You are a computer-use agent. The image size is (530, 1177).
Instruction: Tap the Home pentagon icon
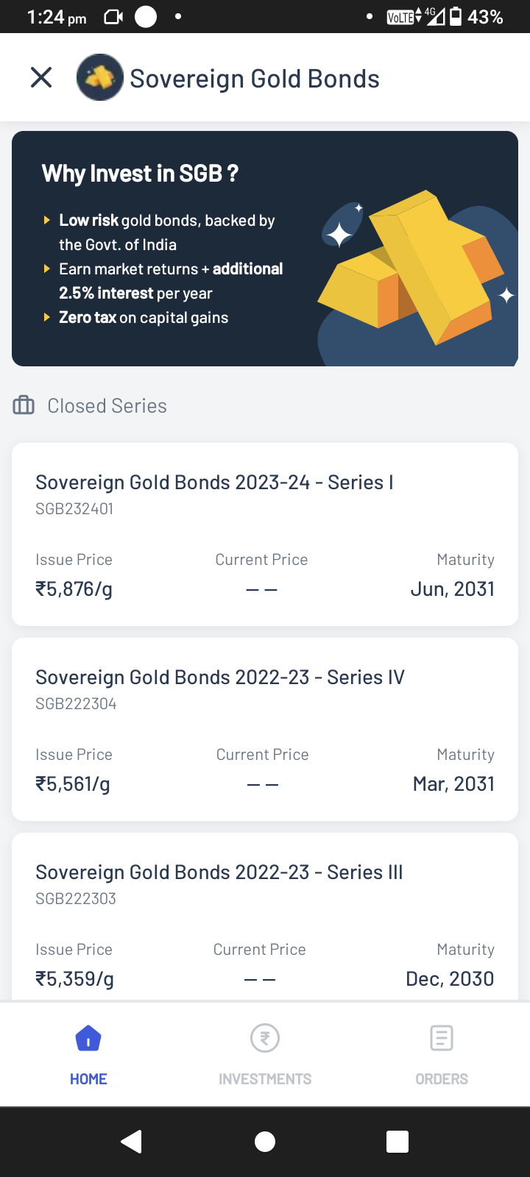point(88,1039)
